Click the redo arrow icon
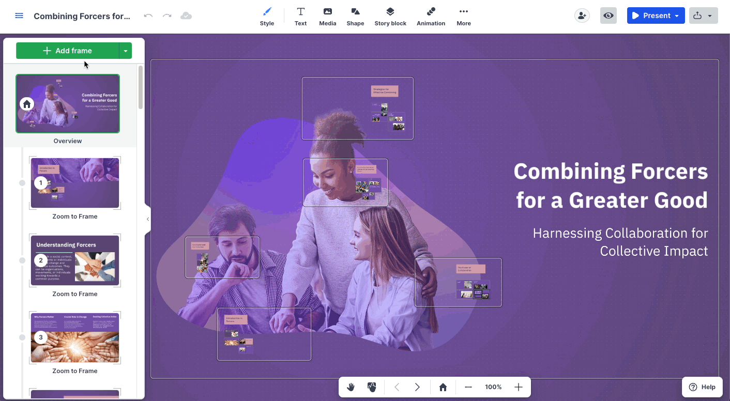 [167, 16]
